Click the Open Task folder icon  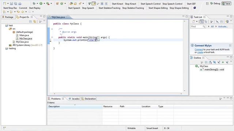click(x=75, y=3)
